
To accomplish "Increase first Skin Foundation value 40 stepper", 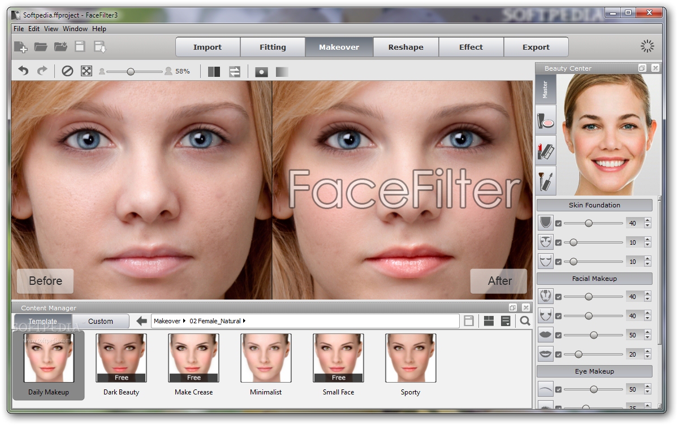I will click(647, 220).
